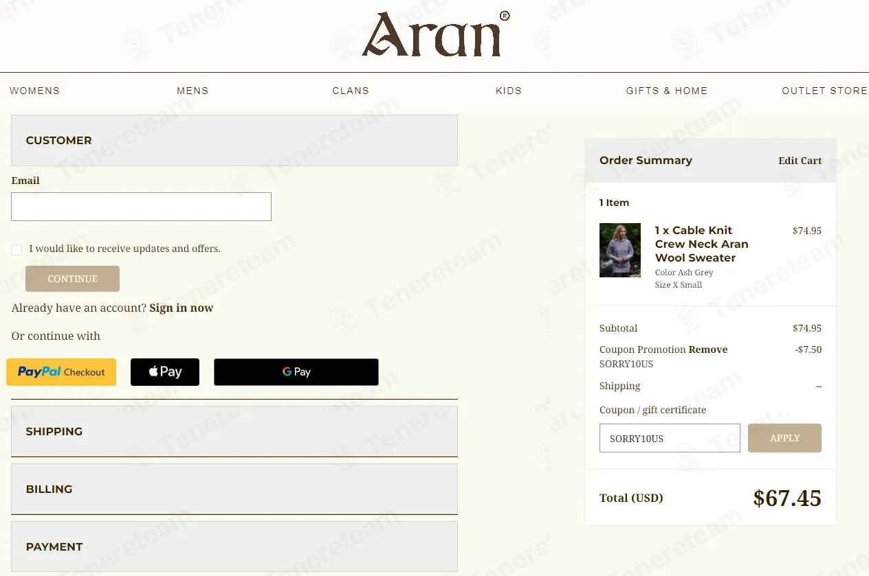Open the OUTLET STORE menu
The width and height of the screenshot is (869, 576).
(825, 91)
